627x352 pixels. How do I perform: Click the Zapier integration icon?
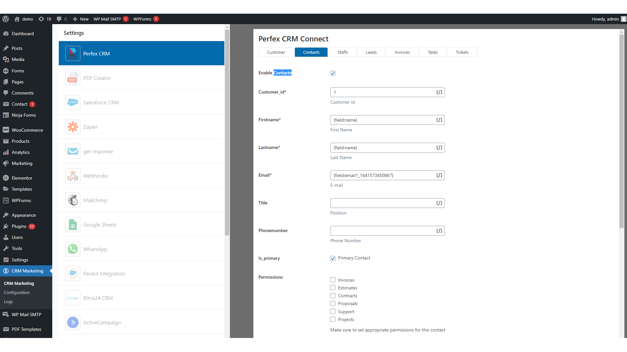click(x=72, y=127)
